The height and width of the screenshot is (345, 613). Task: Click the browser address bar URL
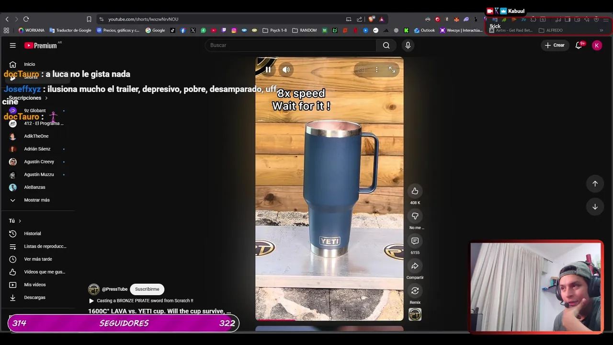tap(143, 19)
